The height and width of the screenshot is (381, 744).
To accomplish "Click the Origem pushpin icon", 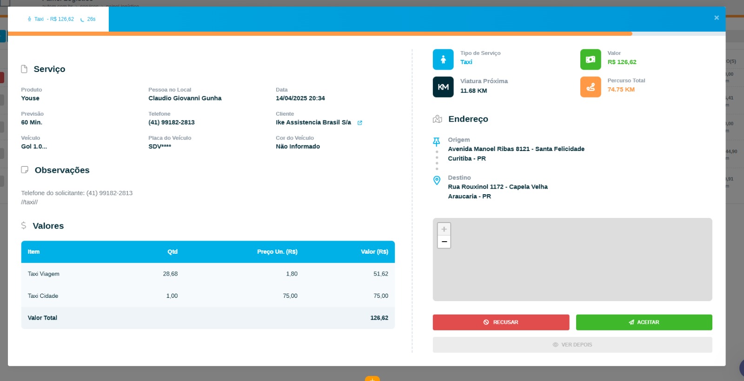I will pos(436,141).
